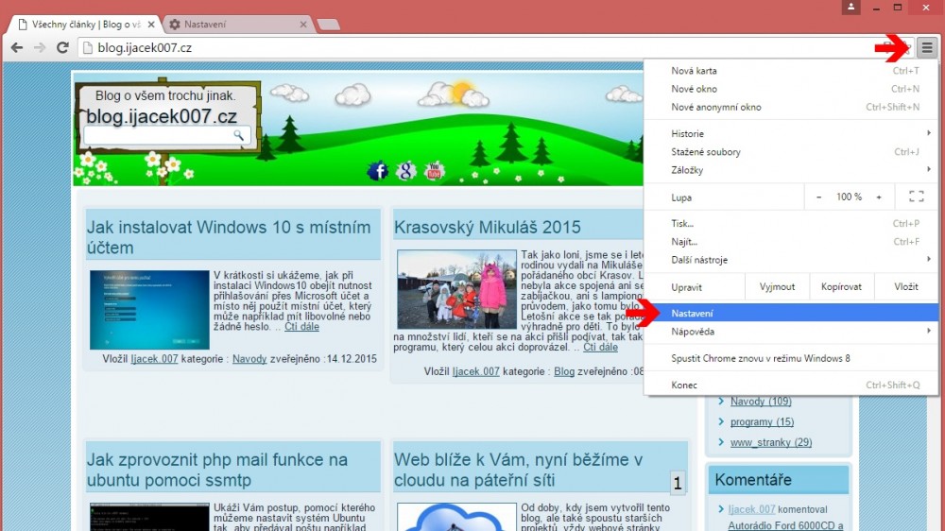Image resolution: width=945 pixels, height=531 pixels.
Task: Open the blog's Facebook icon link
Action: [x=378, y=171]
